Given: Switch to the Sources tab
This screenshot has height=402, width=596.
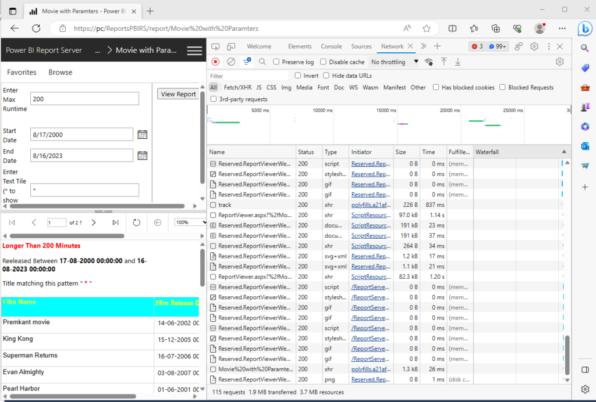Looking at the screenshot, I should pos(361,46).
